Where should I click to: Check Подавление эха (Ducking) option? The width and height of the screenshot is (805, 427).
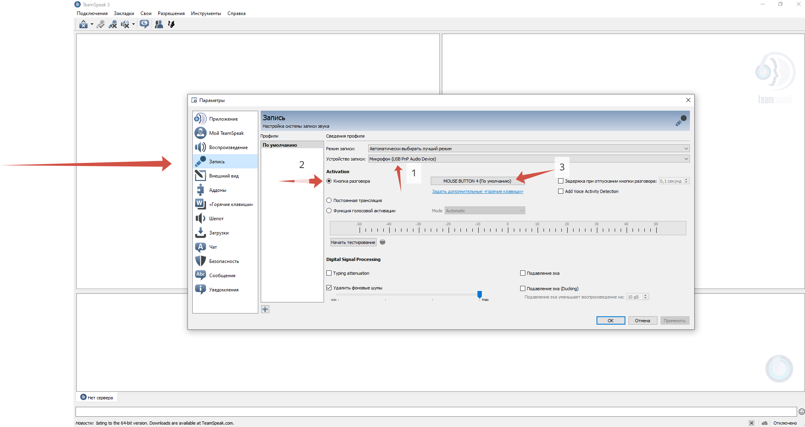pyautogui.click(x=523, y=289)
